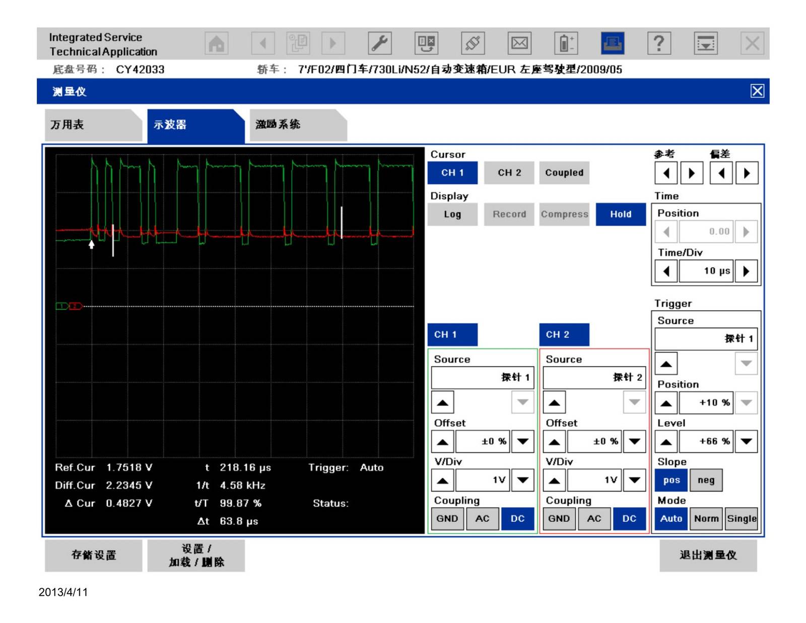Open CH 2 Source 探针 2 field
This screenshot has width=806, height=623.
click(594, 378)
